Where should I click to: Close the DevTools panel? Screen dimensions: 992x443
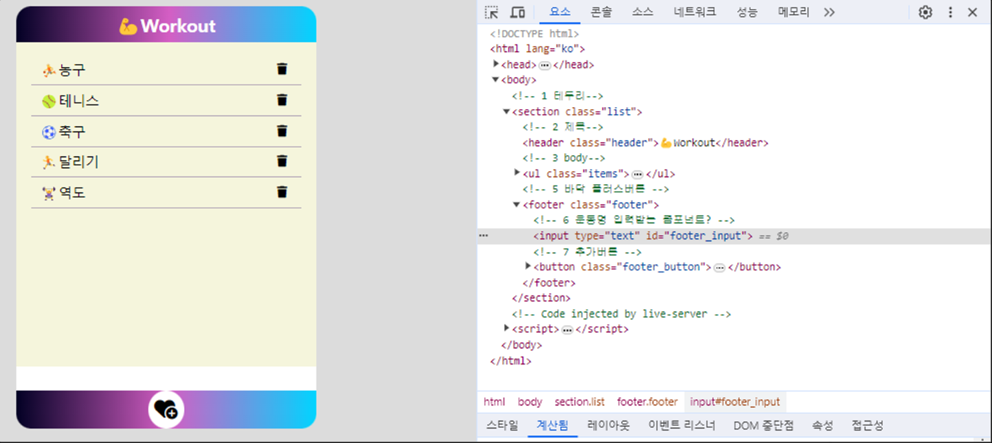click(x=973, y=12)
